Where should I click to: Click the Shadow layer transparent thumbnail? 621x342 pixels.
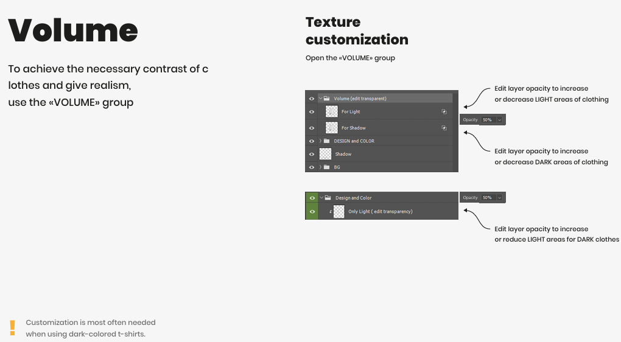pyautogui.click(x=325, y=153)
